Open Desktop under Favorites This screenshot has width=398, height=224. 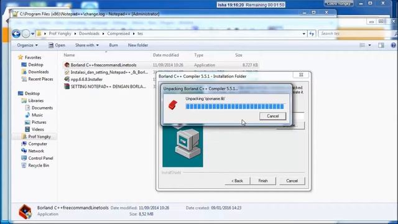click(x=35, y=65)
